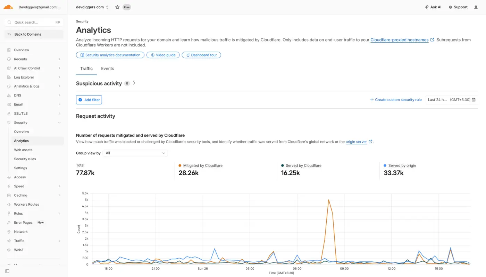This screenshot has height=277, width=486.
Task: Click the Total 77.87k value
Action: point(85,173)
